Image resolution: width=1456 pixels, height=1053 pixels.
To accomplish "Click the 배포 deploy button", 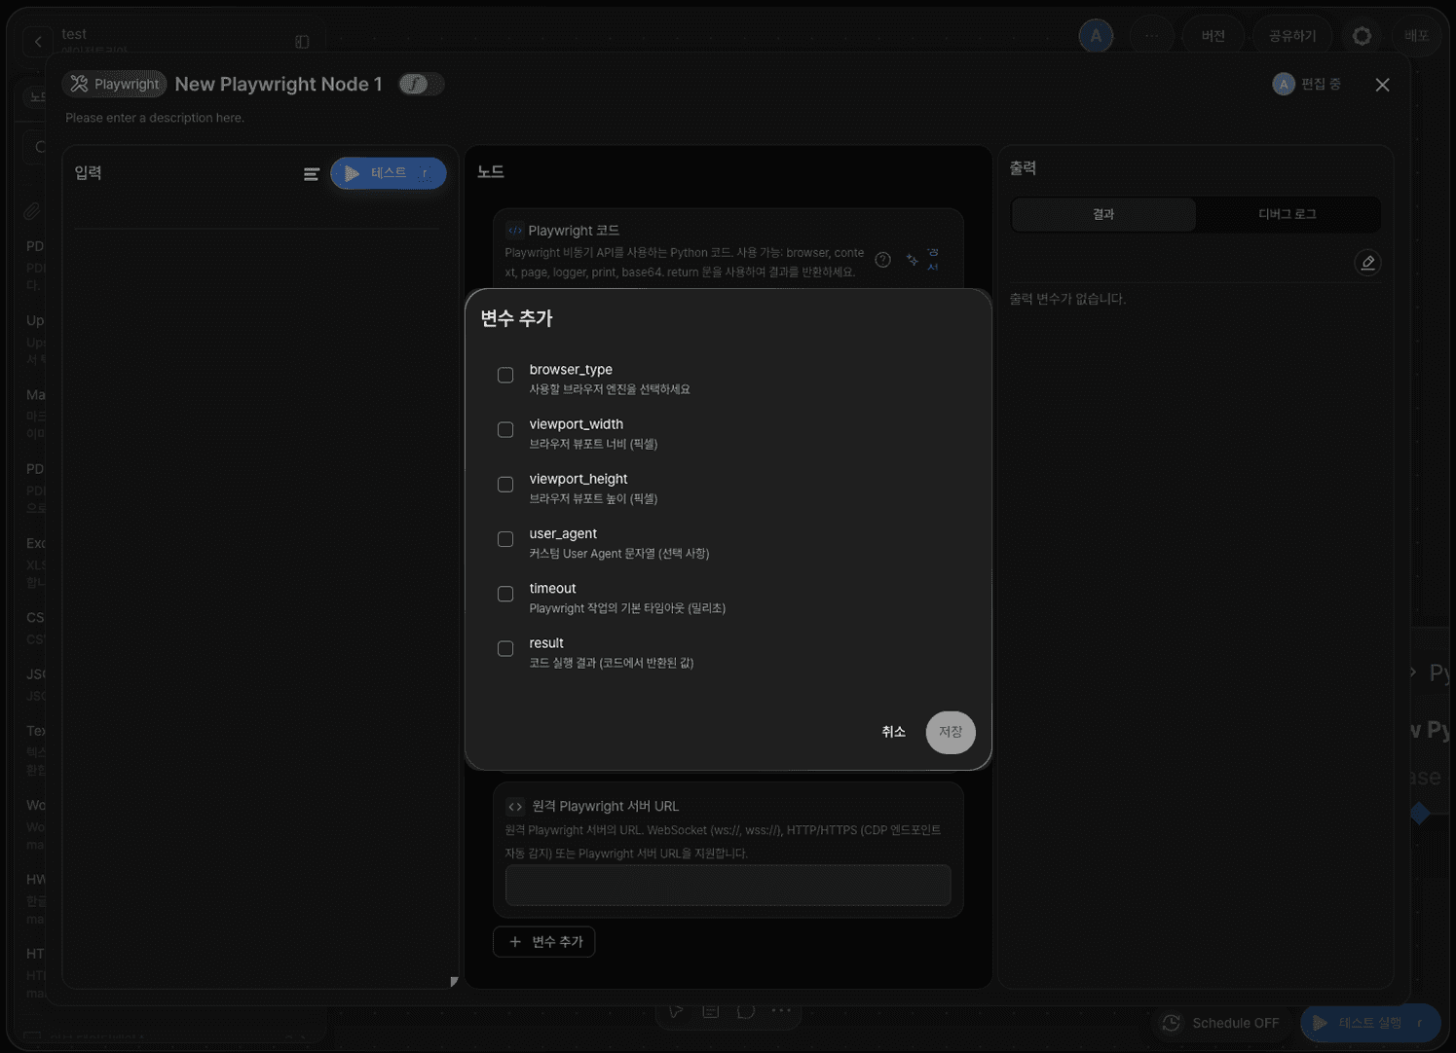I will [x=1416, y=36].
